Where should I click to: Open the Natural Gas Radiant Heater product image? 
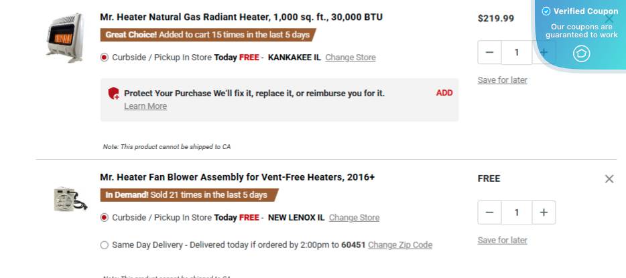coord(65,37)
